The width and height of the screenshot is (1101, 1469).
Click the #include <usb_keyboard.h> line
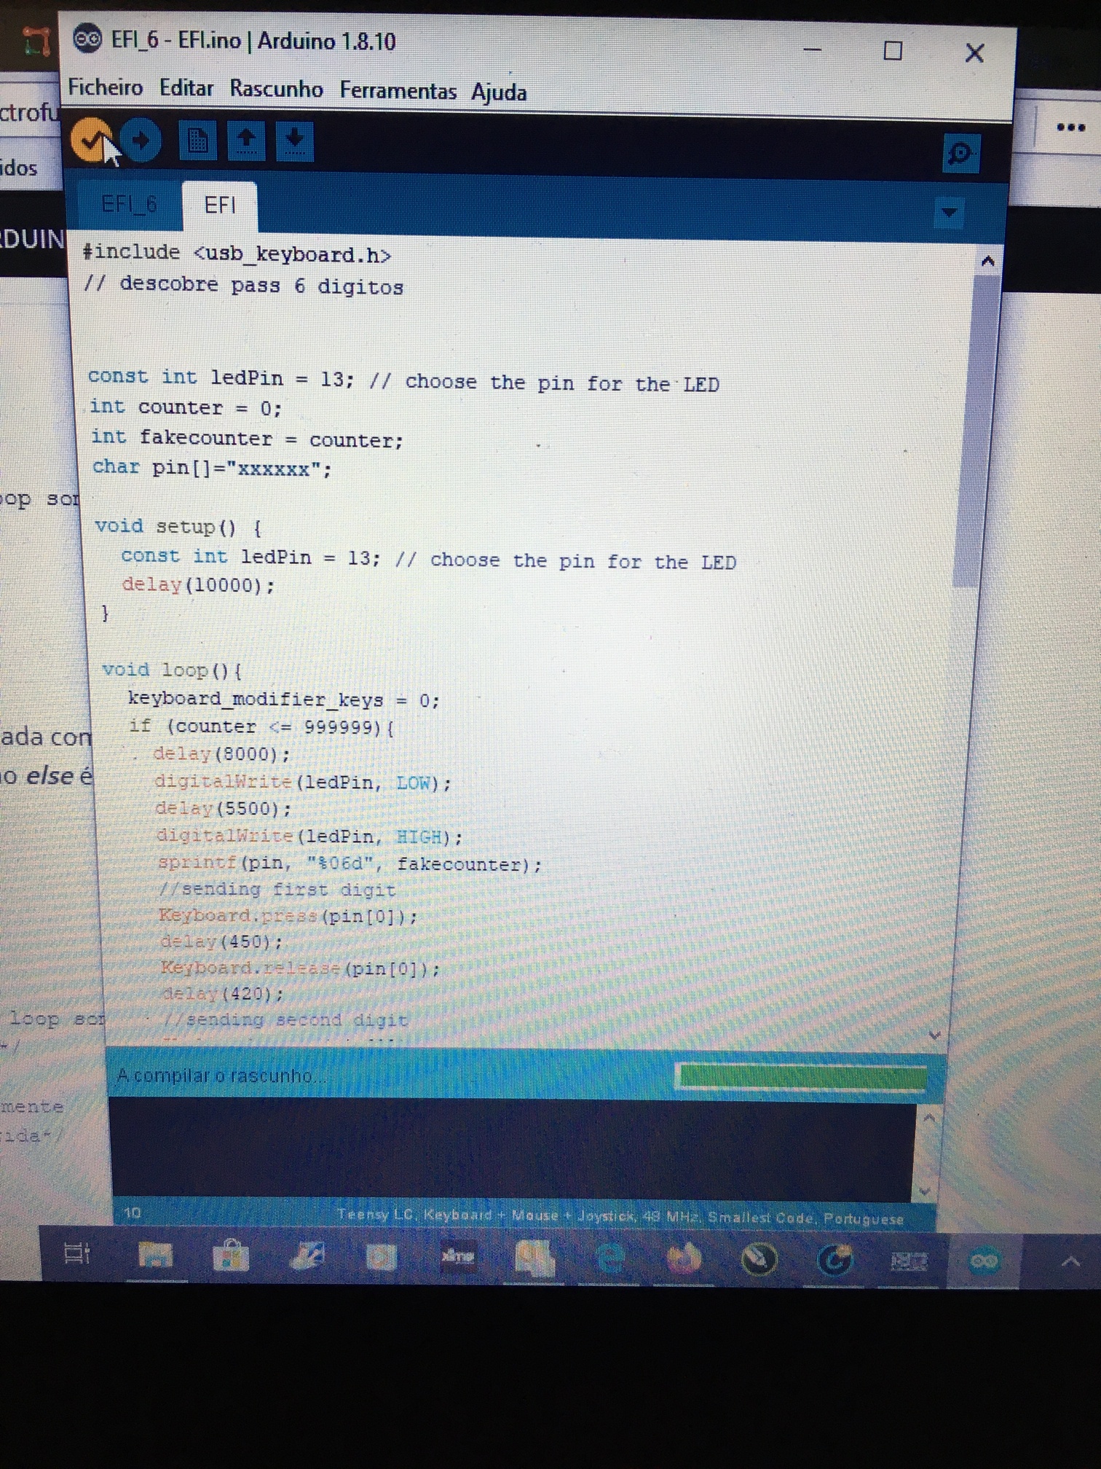(237, 254)
